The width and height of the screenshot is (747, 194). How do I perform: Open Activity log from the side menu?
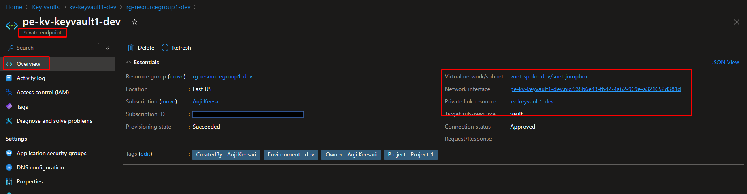click(x=31, y=78)
